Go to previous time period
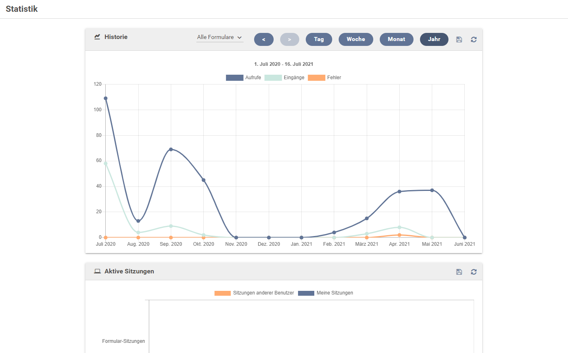 point(264,39)
